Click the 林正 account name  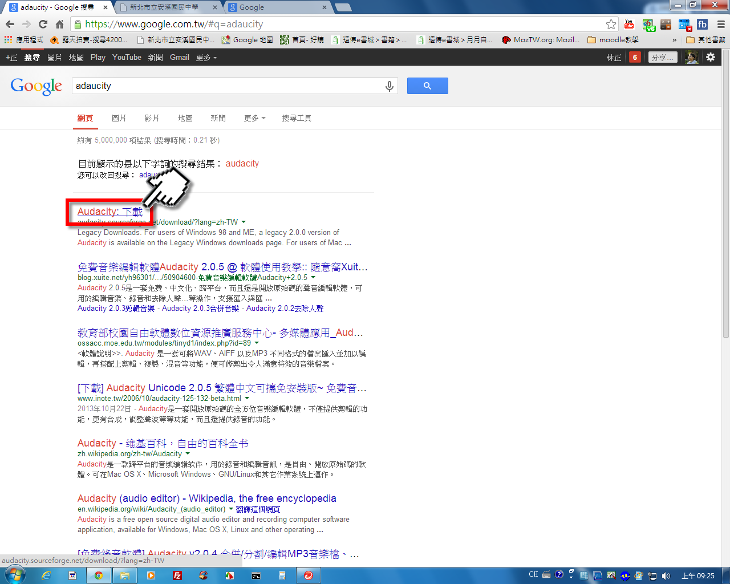click(x=614, y=58)
